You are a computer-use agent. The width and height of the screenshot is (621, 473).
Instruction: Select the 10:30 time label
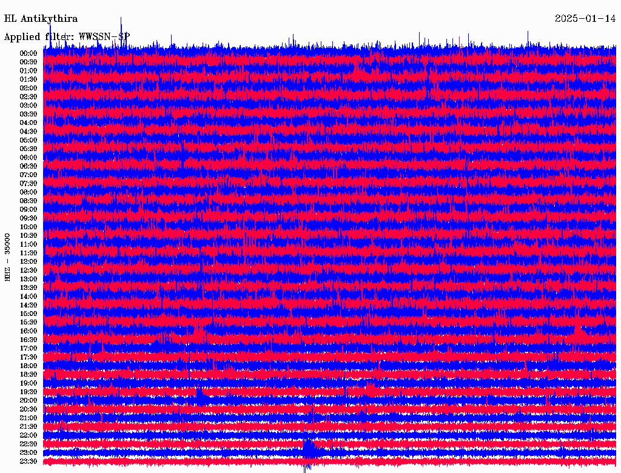click(x=29, y=236)
